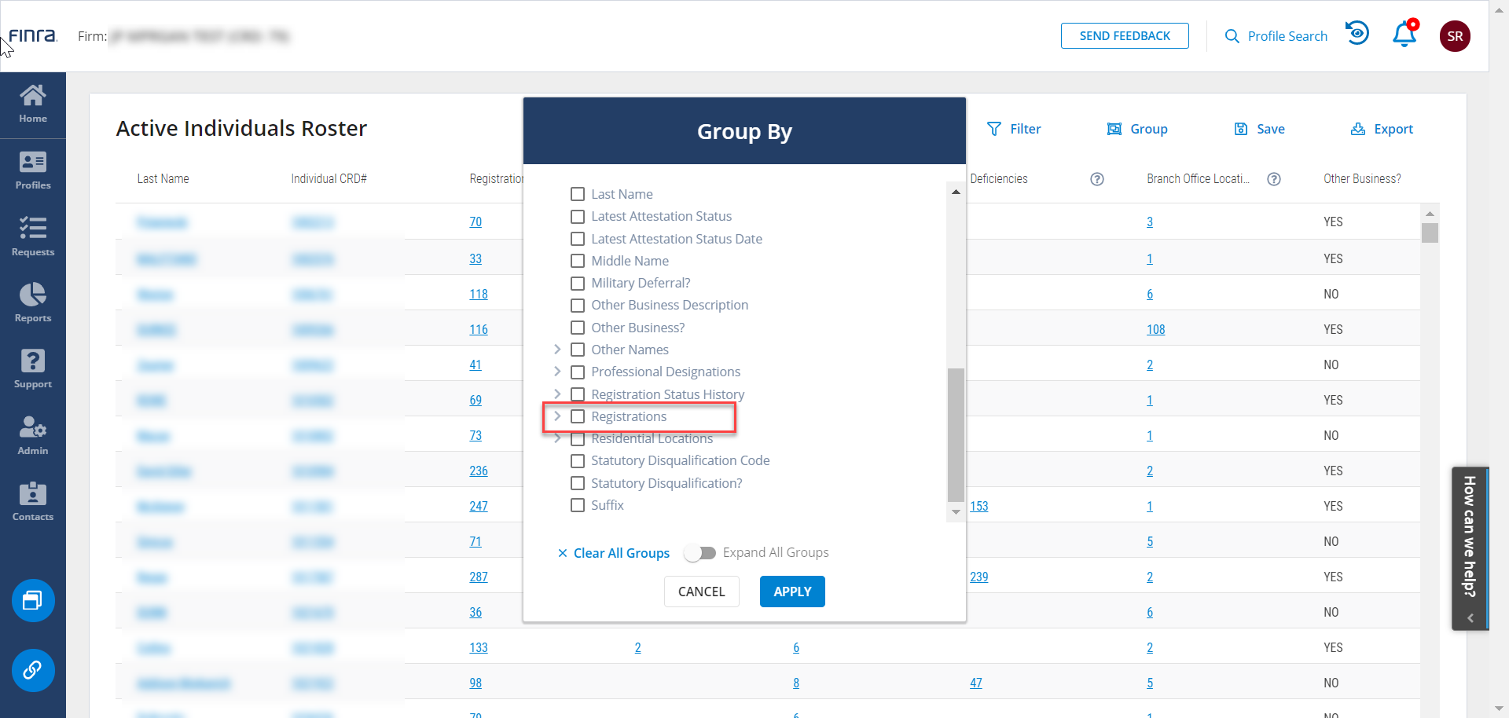Click the Filter funnel icon

tap(993, 129)
